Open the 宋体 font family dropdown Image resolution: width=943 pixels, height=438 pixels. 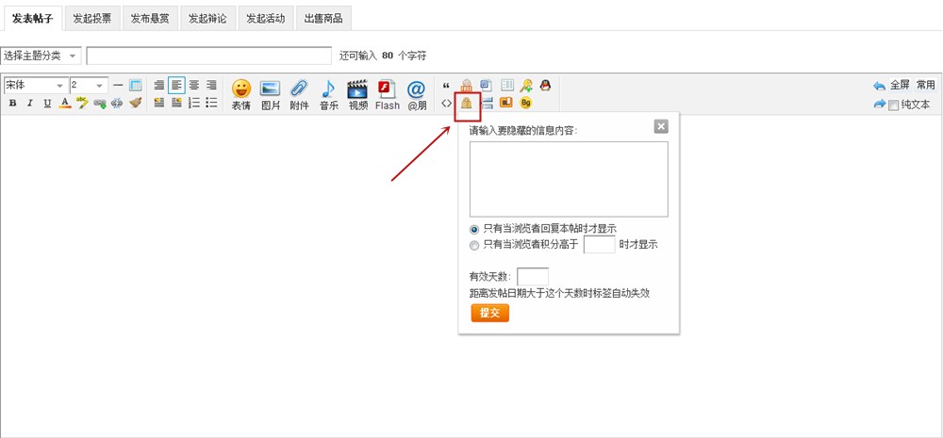34,86
